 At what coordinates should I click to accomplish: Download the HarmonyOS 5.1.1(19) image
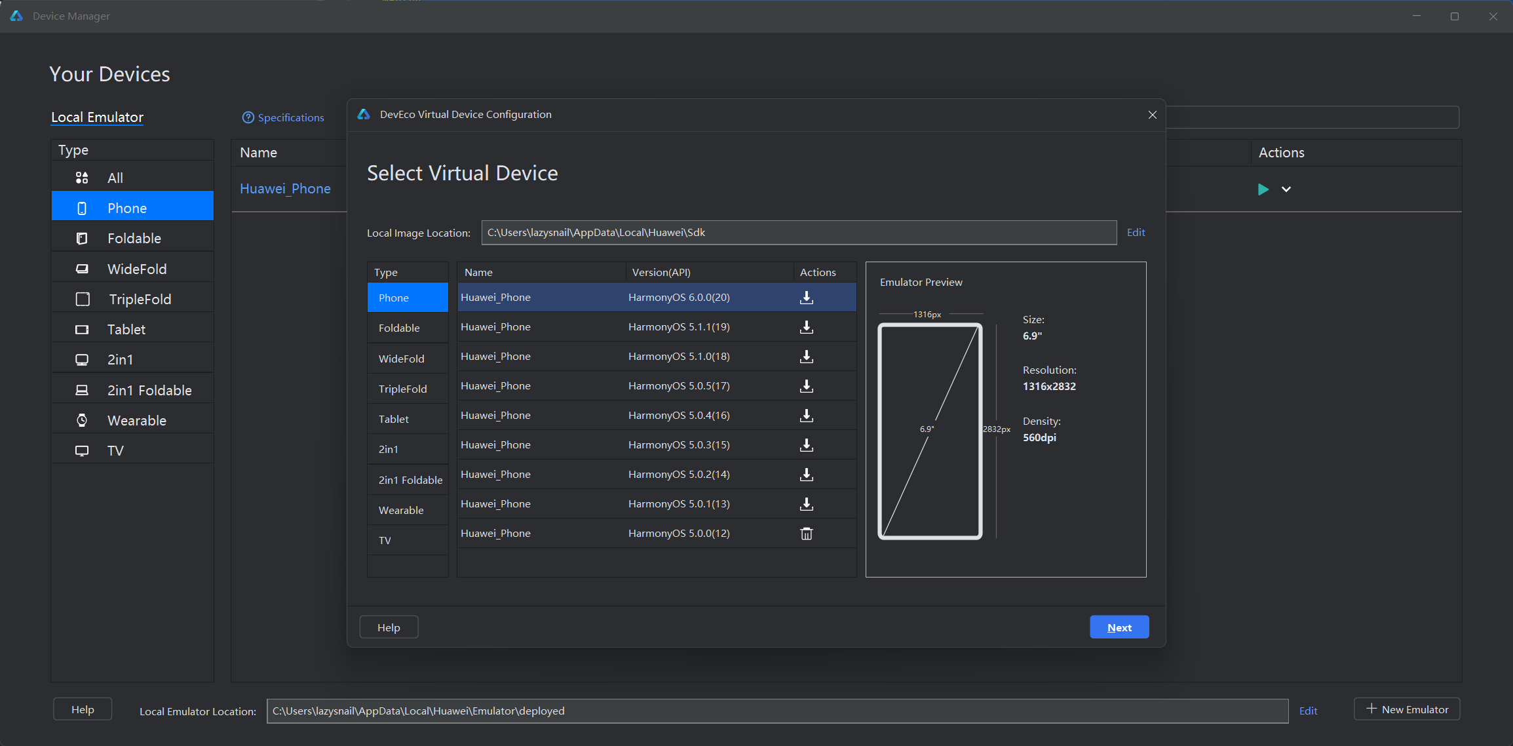[x=807, y=327]
